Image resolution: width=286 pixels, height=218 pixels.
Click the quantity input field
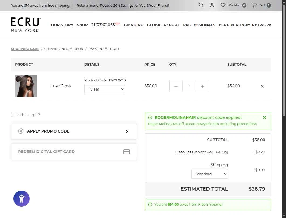click(189, 86)
